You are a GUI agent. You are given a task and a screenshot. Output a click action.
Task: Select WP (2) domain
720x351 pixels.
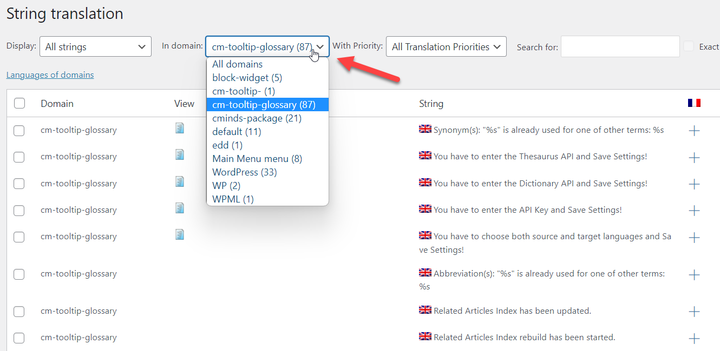pyautogui.click(x=267, y=186)
